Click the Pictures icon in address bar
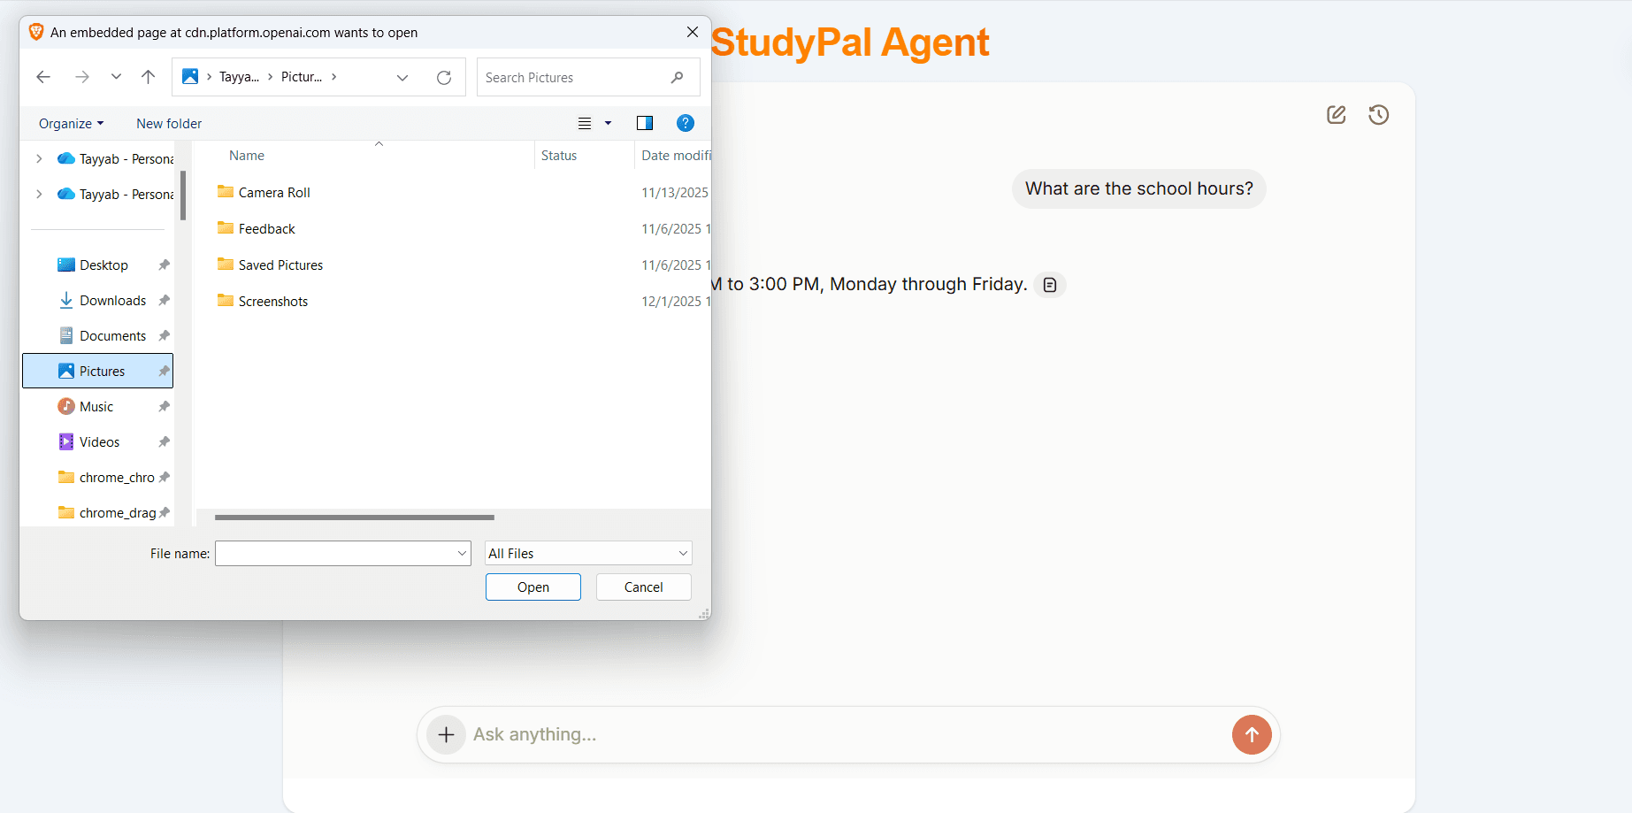 pos(190,77)
